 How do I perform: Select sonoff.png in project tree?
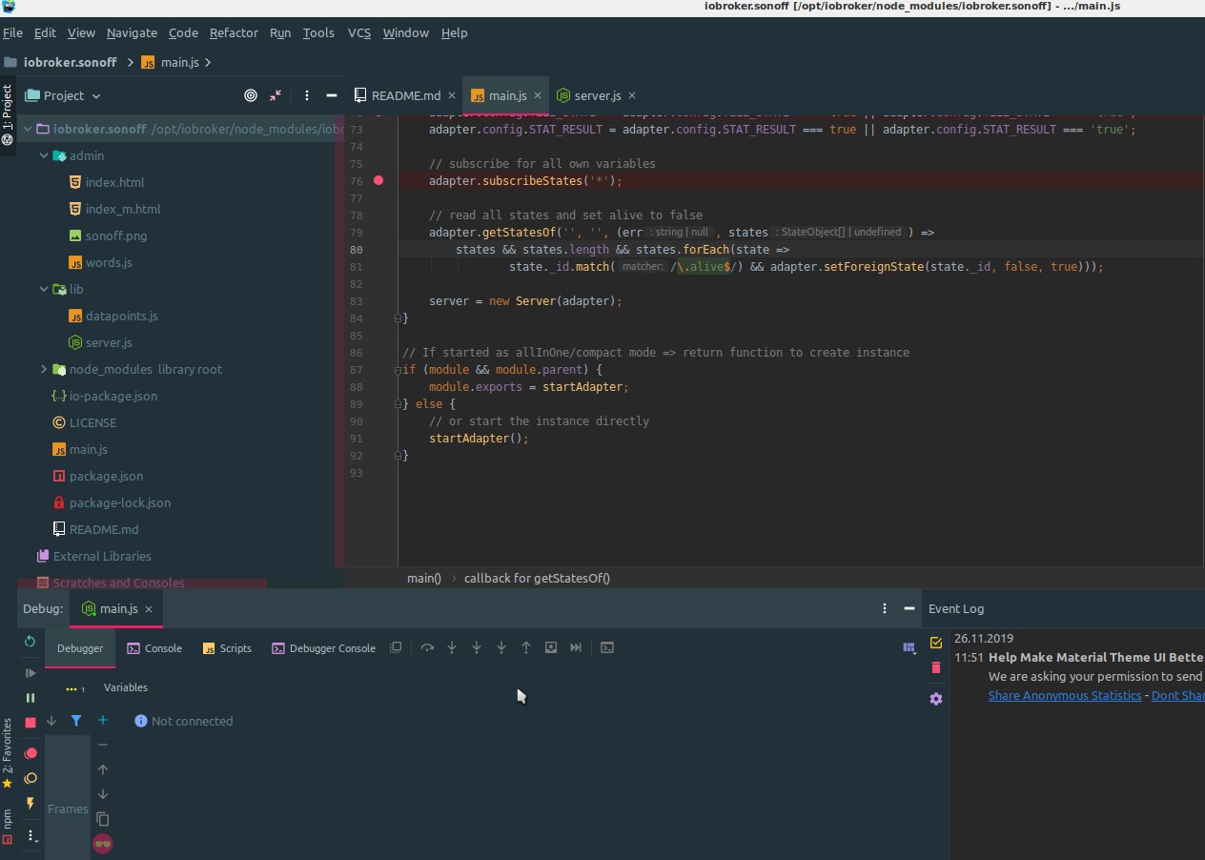point(108,235)
